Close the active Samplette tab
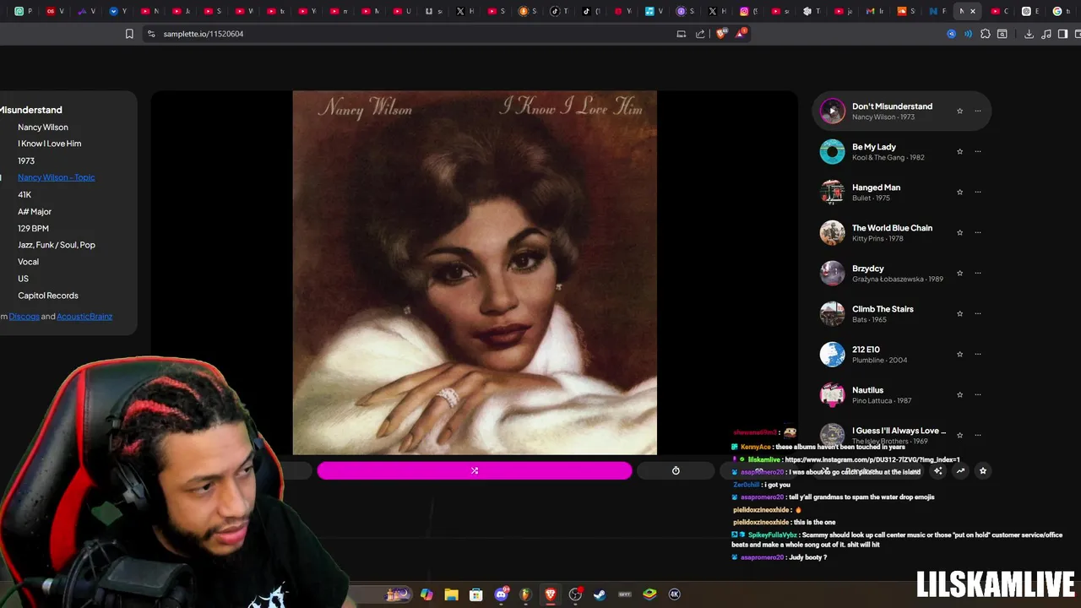The width and height of the screenshot is (1081, 608). pos(973,11)
